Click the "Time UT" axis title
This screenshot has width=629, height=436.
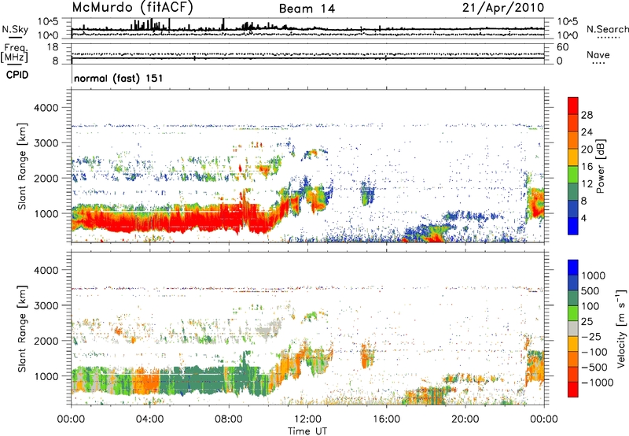click(307, 431)
